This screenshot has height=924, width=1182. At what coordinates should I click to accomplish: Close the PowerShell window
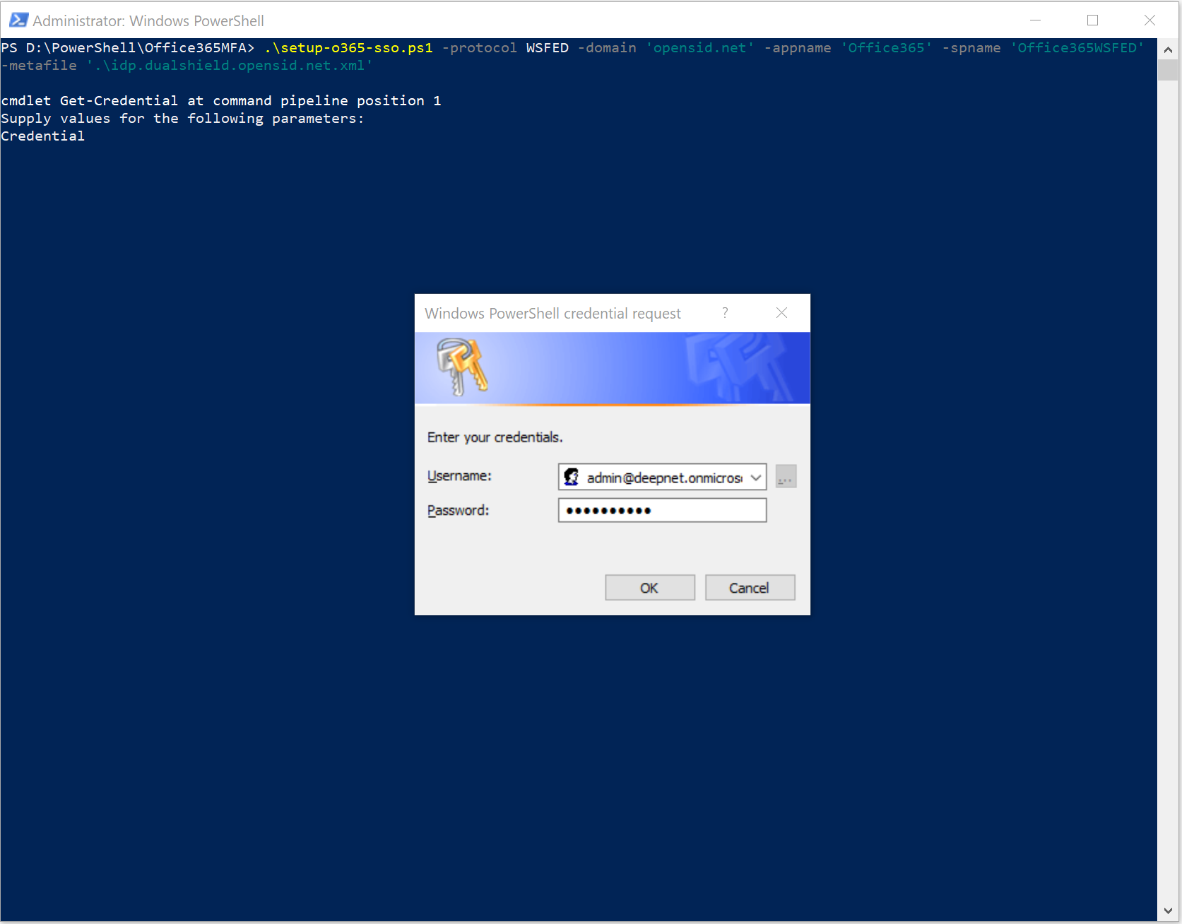1150,20
